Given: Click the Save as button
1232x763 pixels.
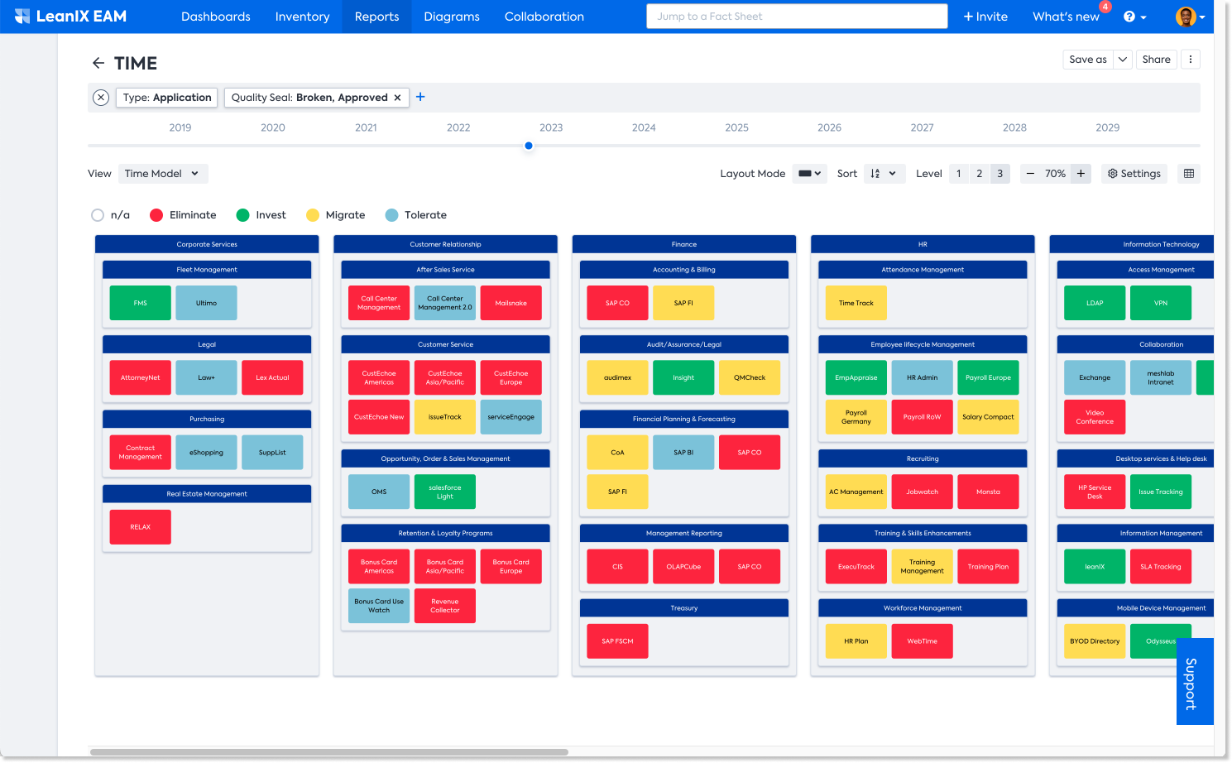Looking at the screenshot, I should pos(1088,60).
